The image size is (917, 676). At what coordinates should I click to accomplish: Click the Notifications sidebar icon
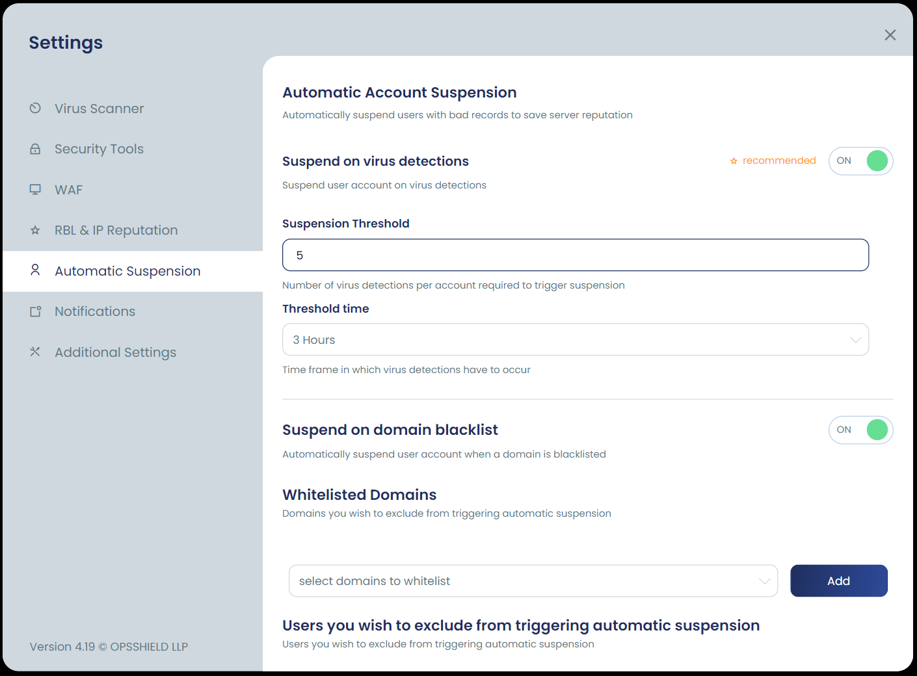click(35, 311)
